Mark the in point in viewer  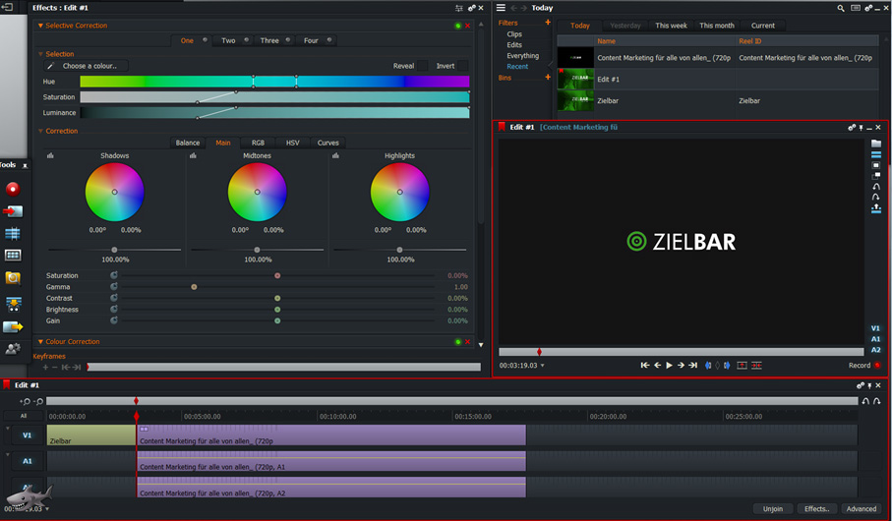coord(708,365)
